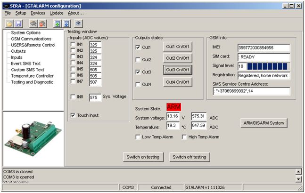Click the circuit board device thumbnail
The height and width of the screenshot is (193, 305).
coord(33,138)
